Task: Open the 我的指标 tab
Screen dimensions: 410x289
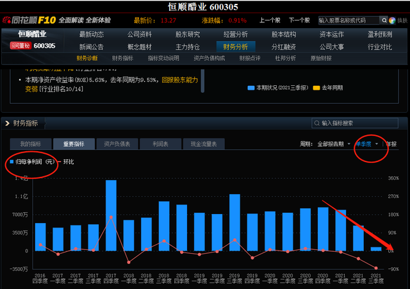Action: click(31, 144)
